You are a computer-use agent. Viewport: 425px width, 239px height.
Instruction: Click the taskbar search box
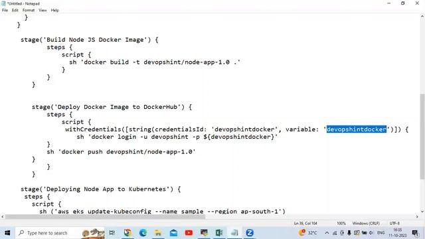(60, 233)
